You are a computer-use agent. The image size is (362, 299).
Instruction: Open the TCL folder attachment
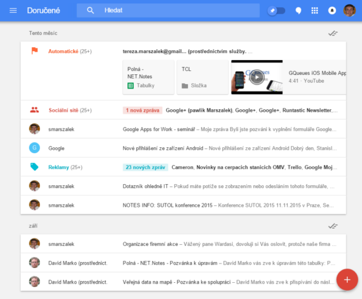click(x=202, y=77)
